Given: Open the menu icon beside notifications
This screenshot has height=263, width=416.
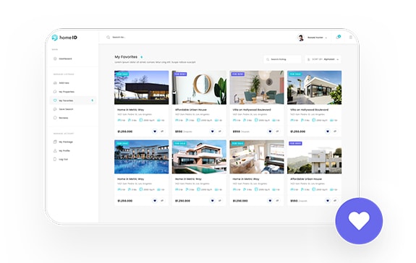Looking at the screenshot, I should point(351,38).
